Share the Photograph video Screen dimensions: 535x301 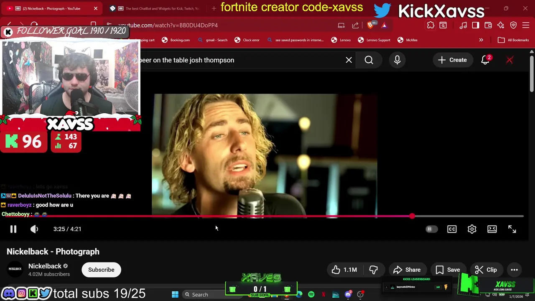pyautogui.click(x=407, y=270)
